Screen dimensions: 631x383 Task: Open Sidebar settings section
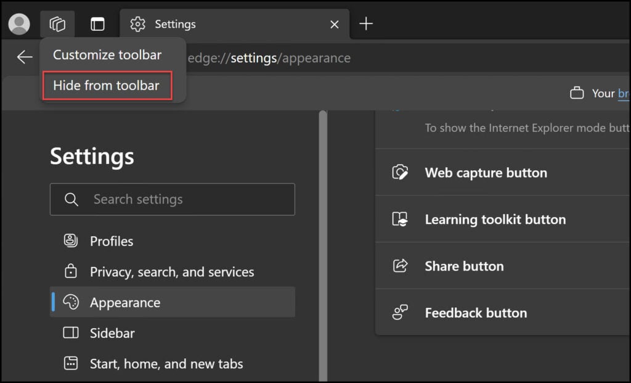[173, 333]
